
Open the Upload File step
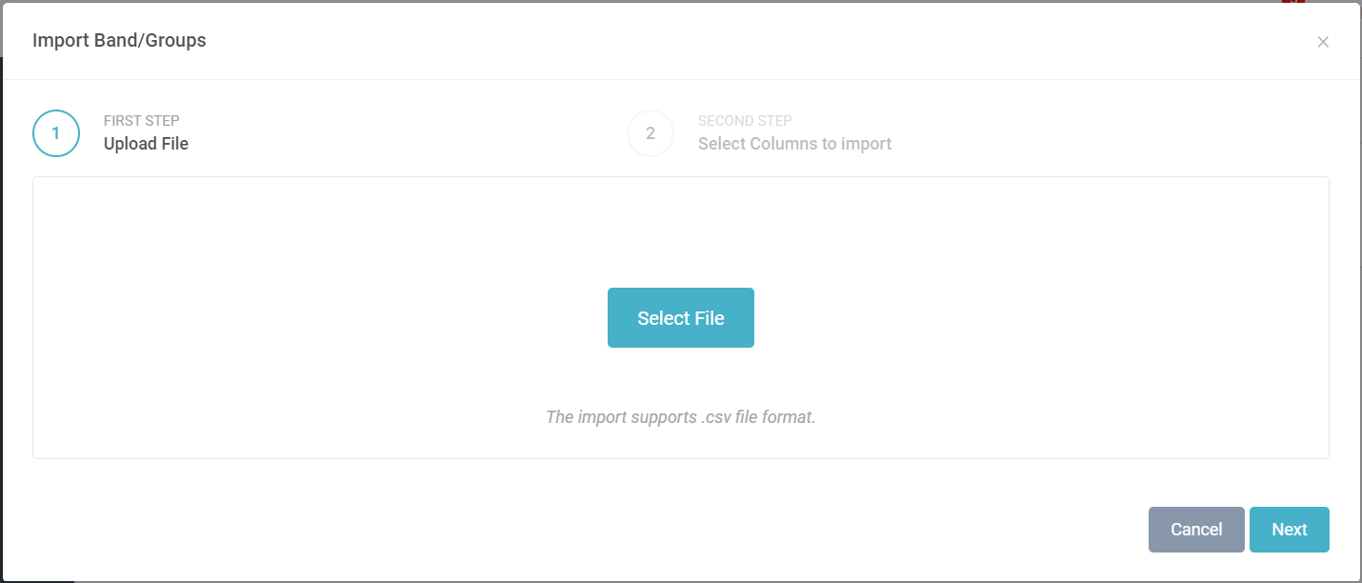click(x=146, y=144)
